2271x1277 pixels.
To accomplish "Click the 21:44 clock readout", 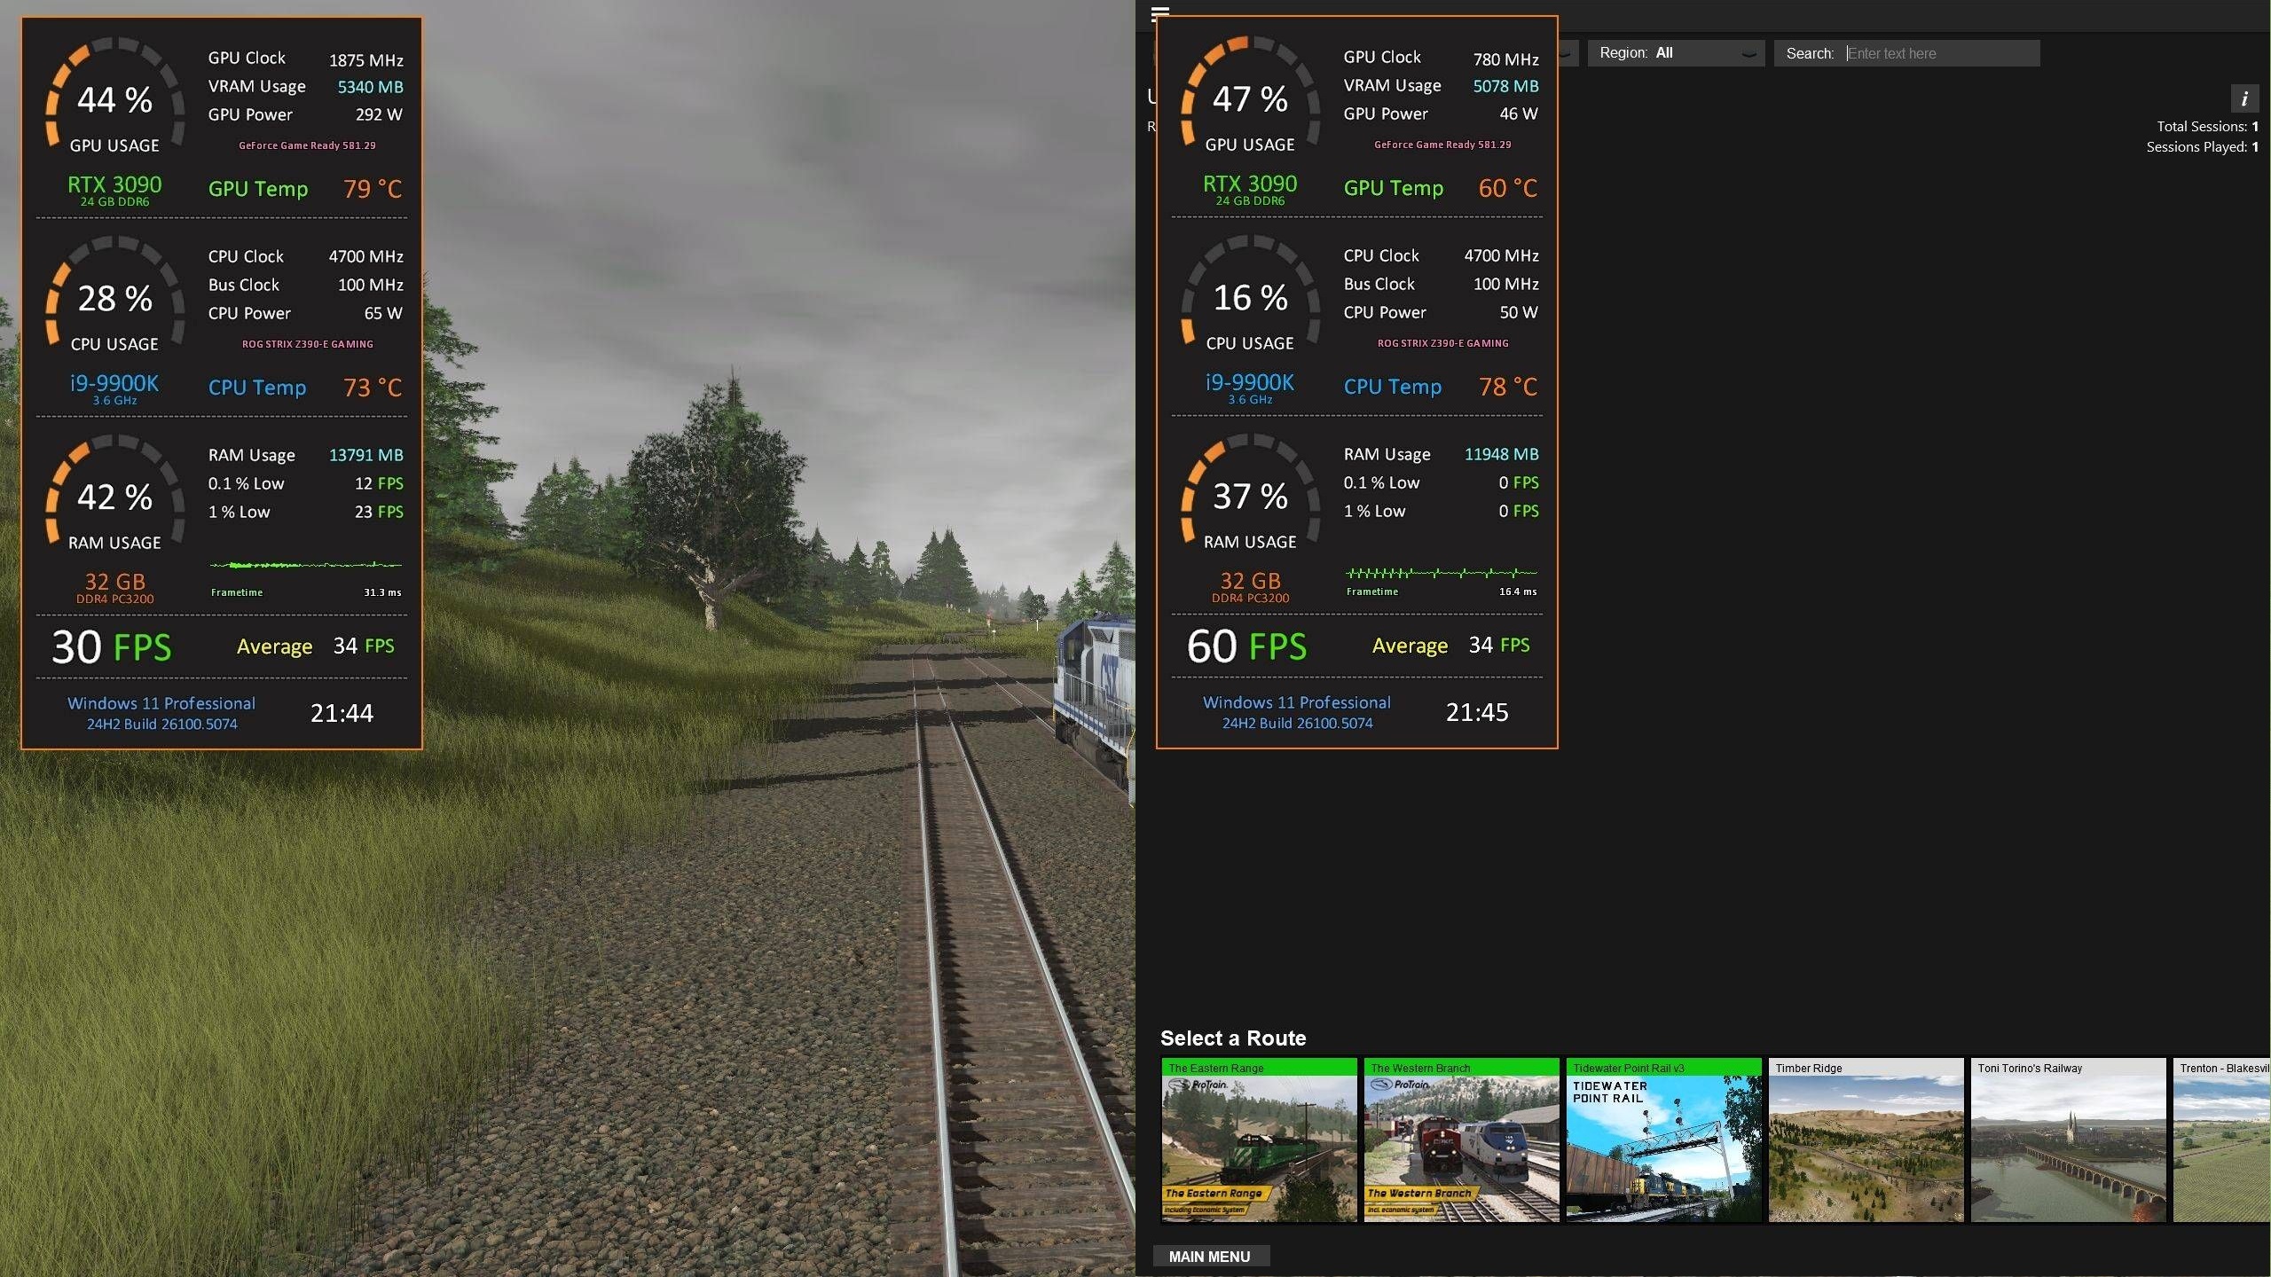I will 342,713.
